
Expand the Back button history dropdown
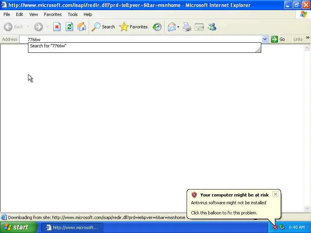[28, 27]
